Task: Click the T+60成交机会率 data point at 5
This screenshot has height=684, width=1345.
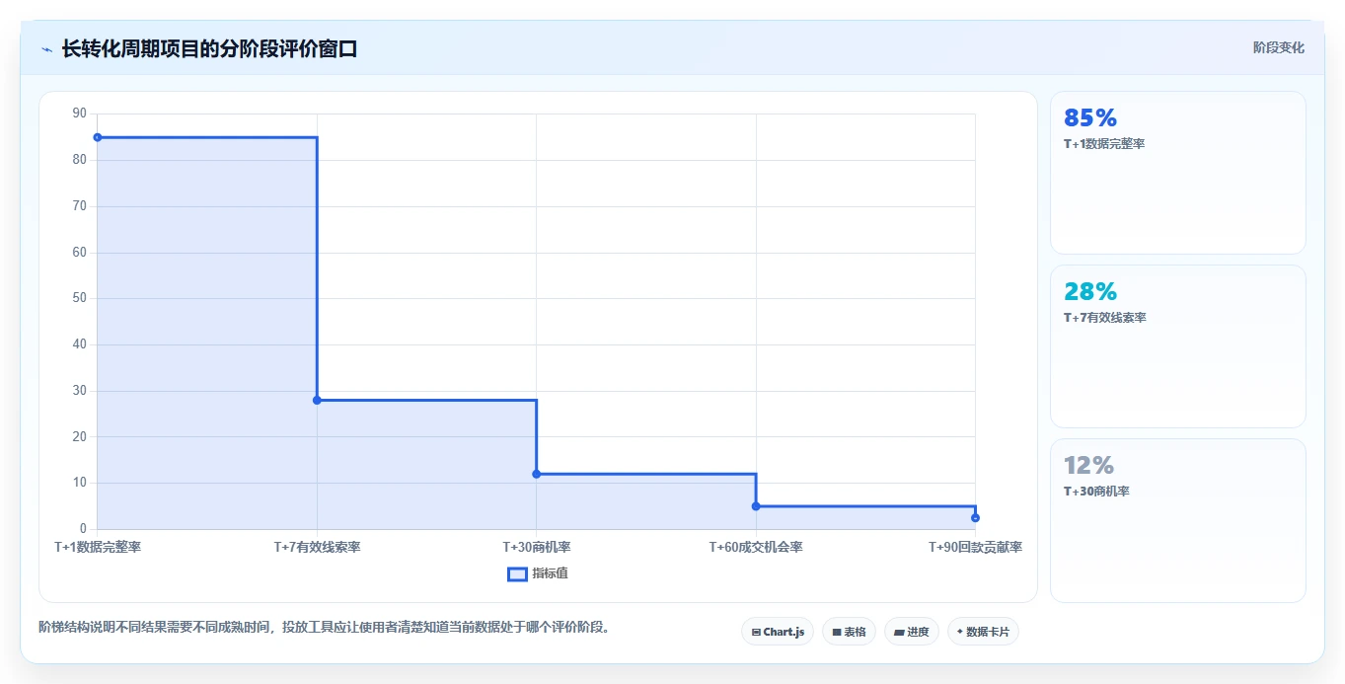Action: pyautogui.click(x=756, y=506)
